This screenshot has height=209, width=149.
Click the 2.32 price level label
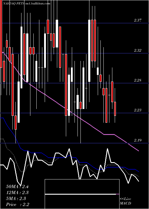coord(138,50)
